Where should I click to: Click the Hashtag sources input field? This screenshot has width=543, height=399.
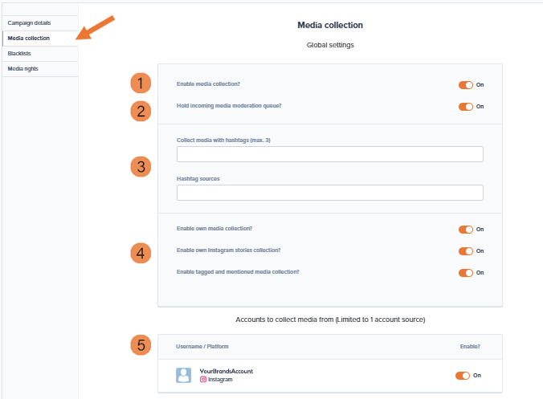coord(329,193)
